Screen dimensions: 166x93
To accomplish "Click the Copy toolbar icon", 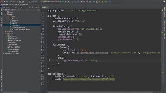I will coord(20,2).
